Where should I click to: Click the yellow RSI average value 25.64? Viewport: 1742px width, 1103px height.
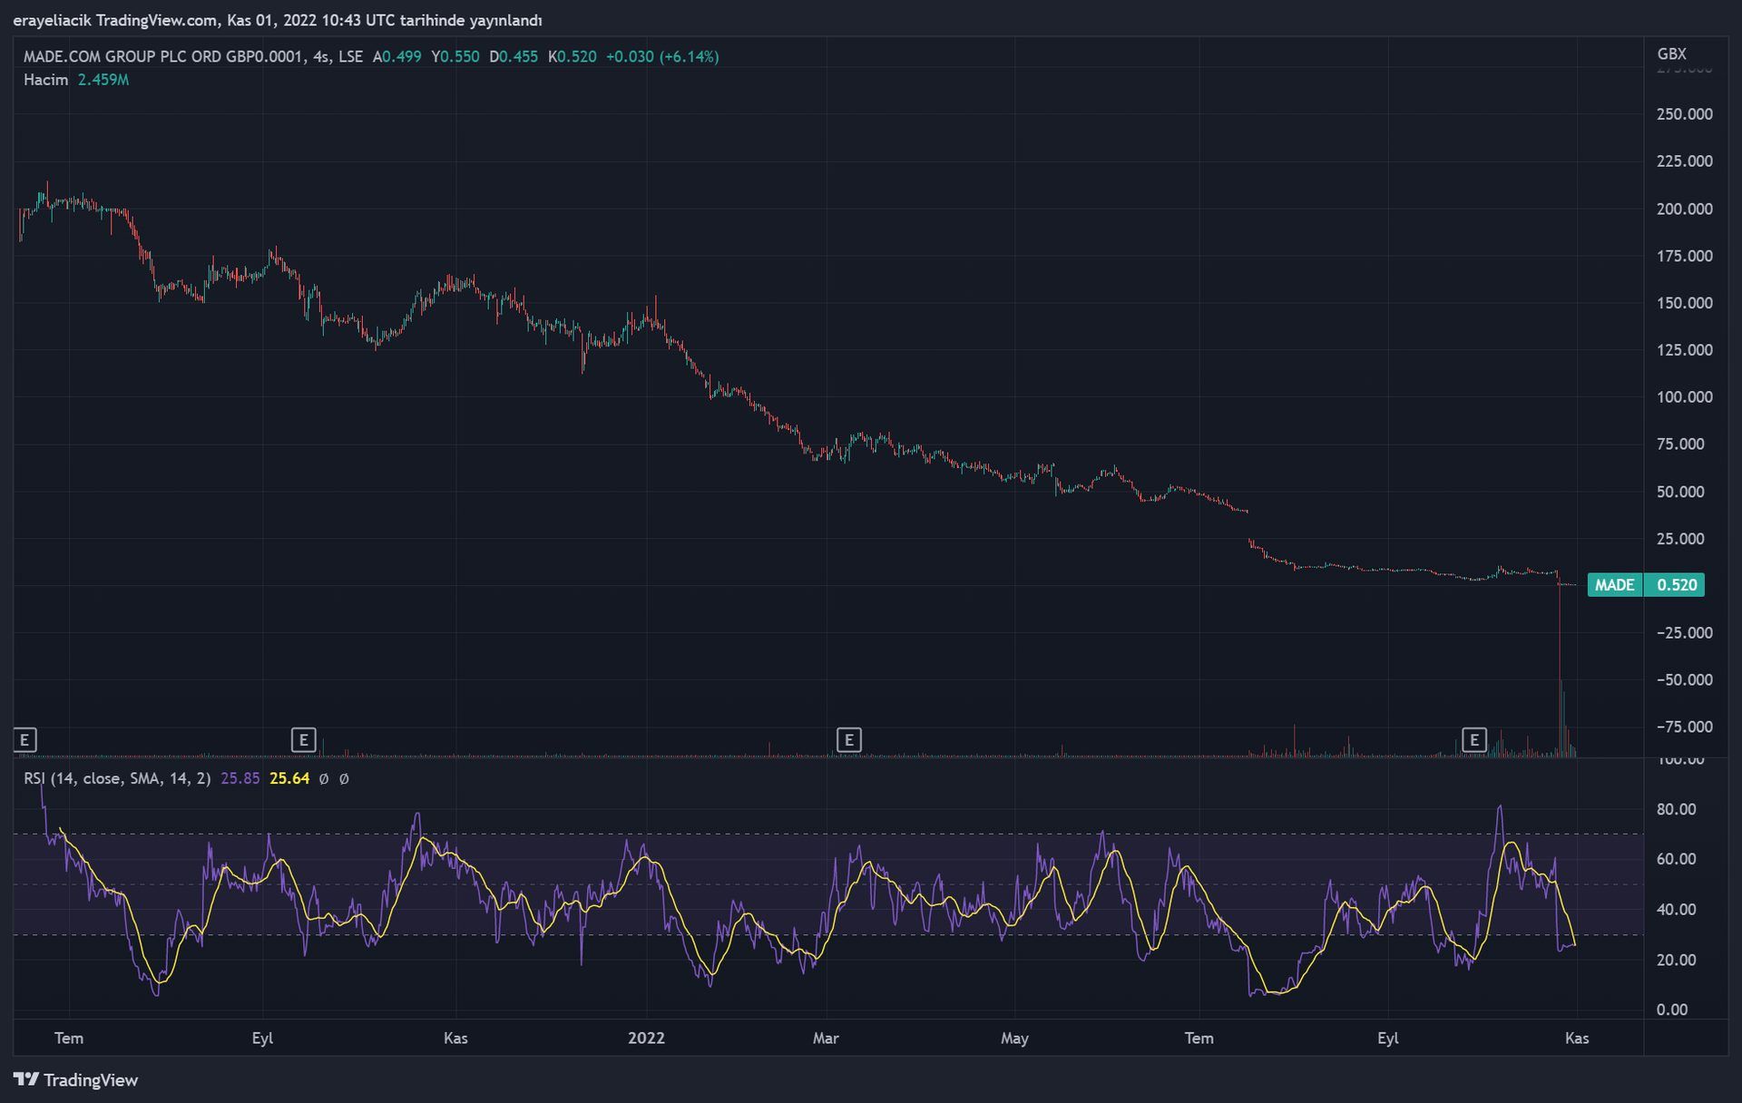coord(289,778)
